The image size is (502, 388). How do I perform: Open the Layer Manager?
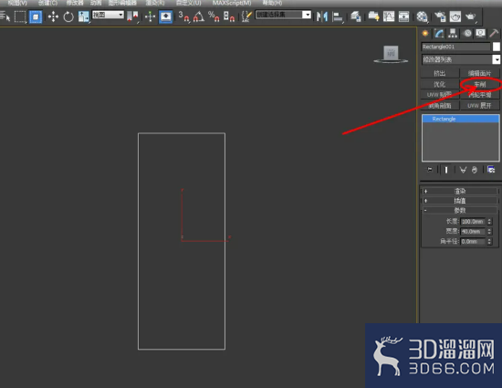(356, 16)
